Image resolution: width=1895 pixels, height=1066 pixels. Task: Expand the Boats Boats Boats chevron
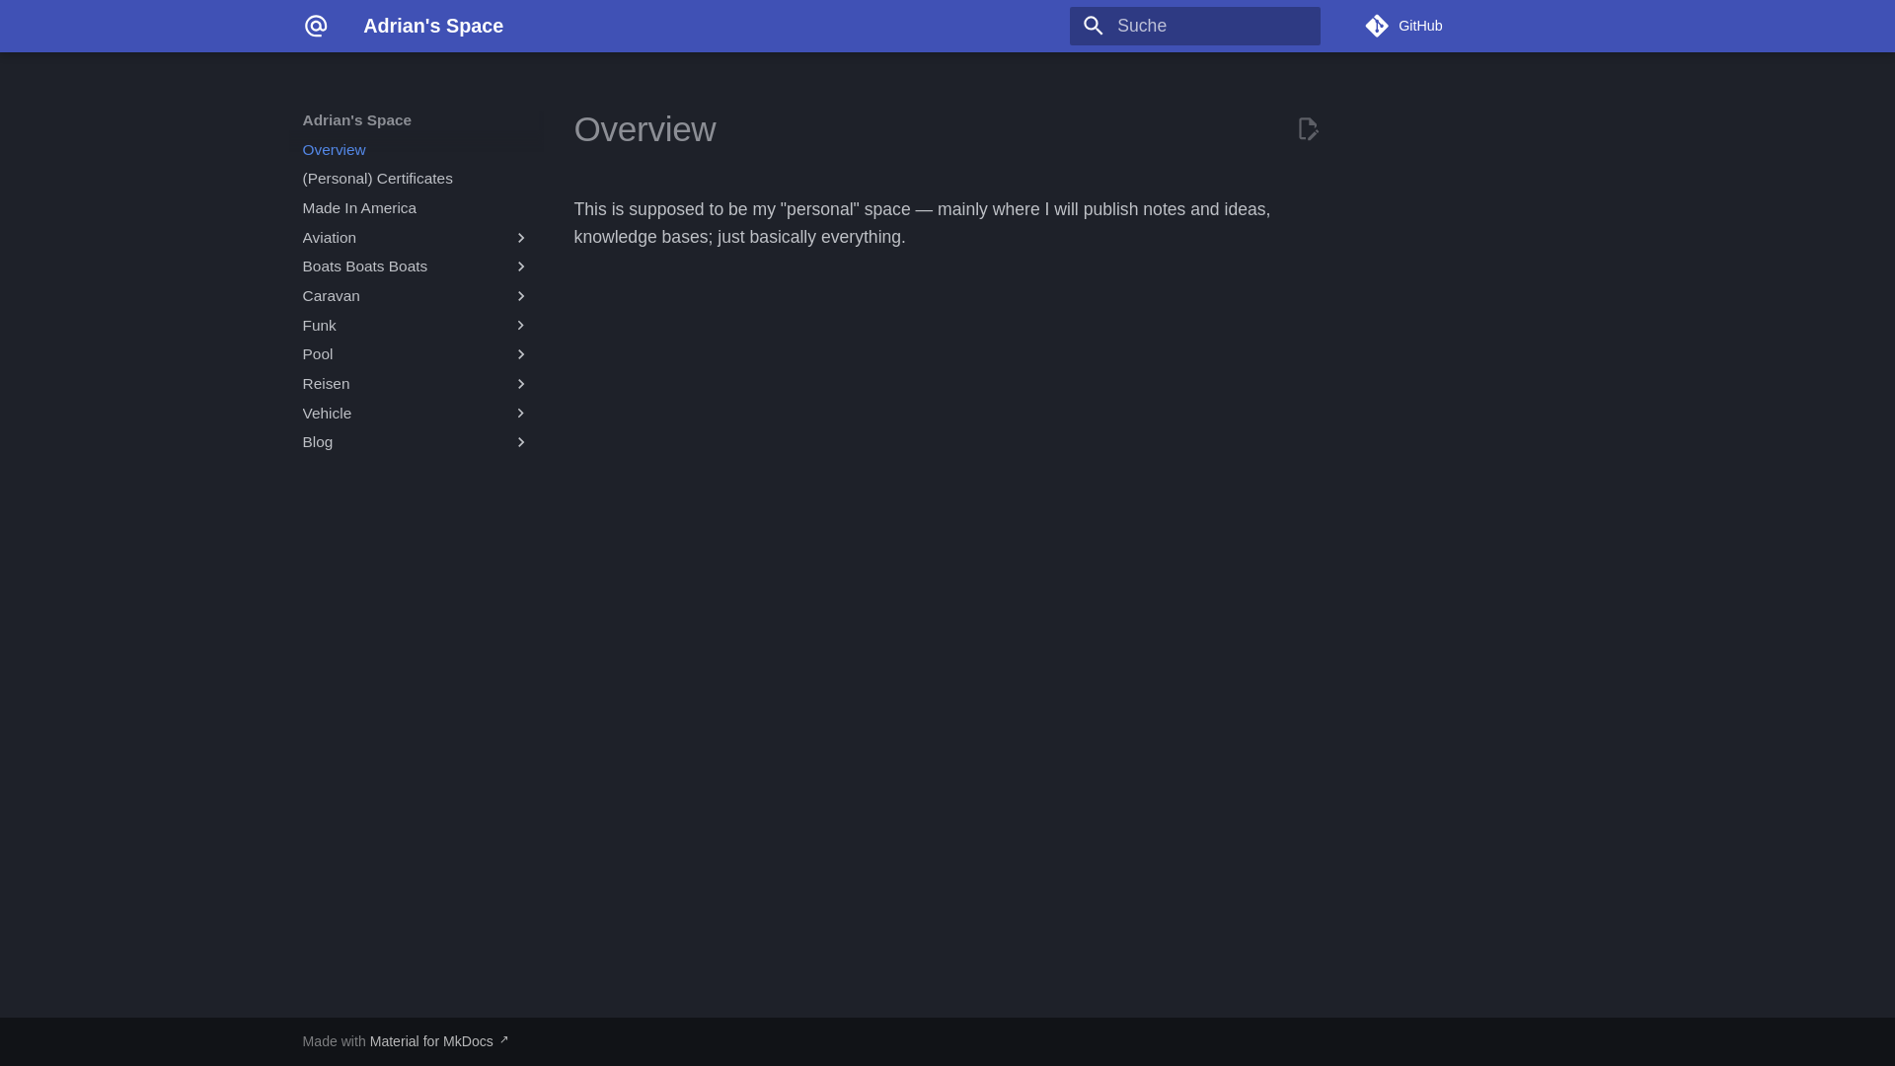pos(521,266)
